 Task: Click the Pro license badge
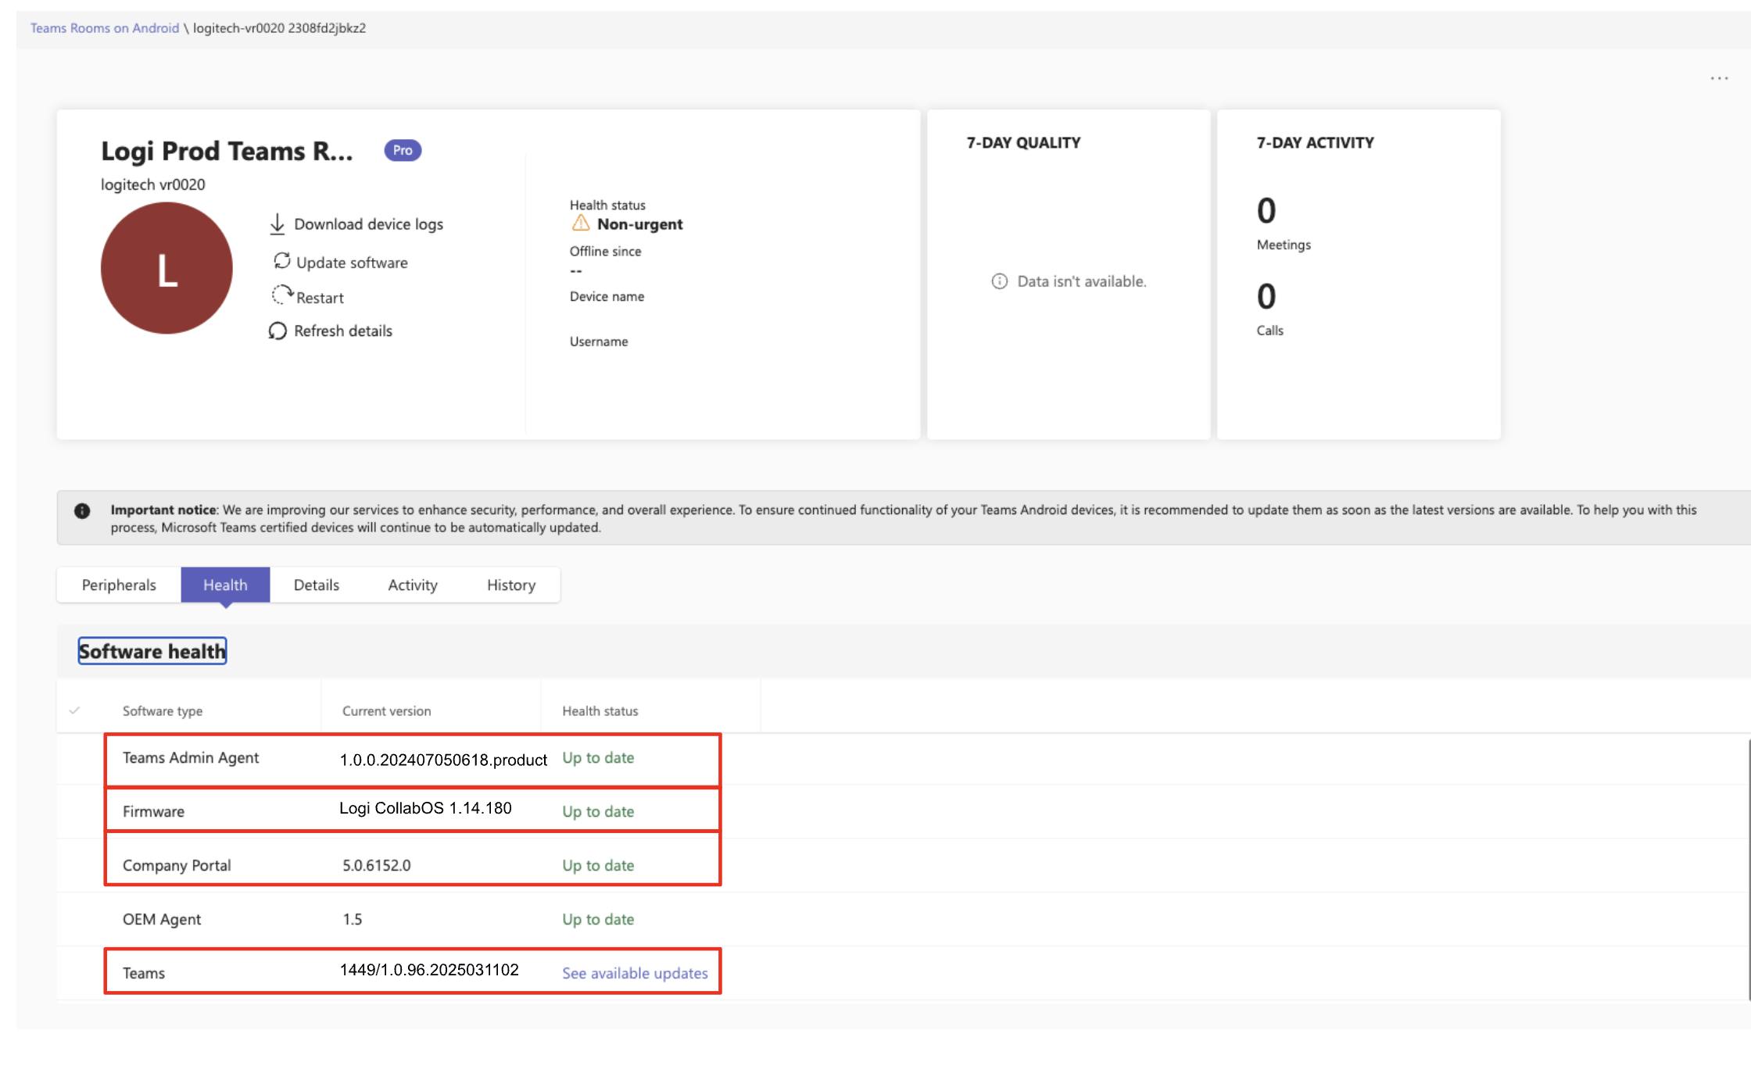(x=403, y=150)
